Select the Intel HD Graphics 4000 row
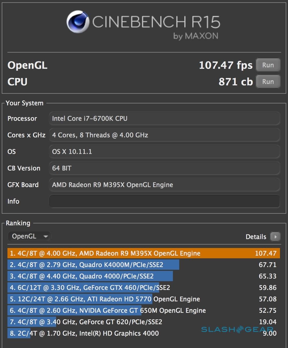 (x=143, y=333)
